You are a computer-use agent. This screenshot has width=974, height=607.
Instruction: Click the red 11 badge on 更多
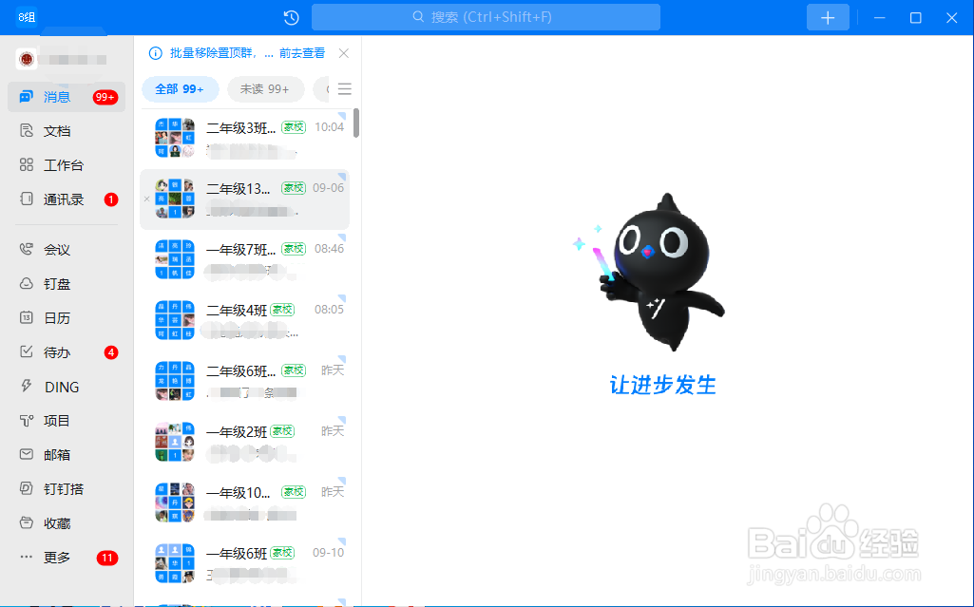coord(106,558)
